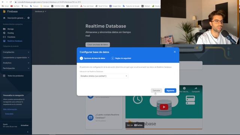
Task: Click the Realtime Database icon in sidebar
Action: pyautogui.click(x=4, y=41)
